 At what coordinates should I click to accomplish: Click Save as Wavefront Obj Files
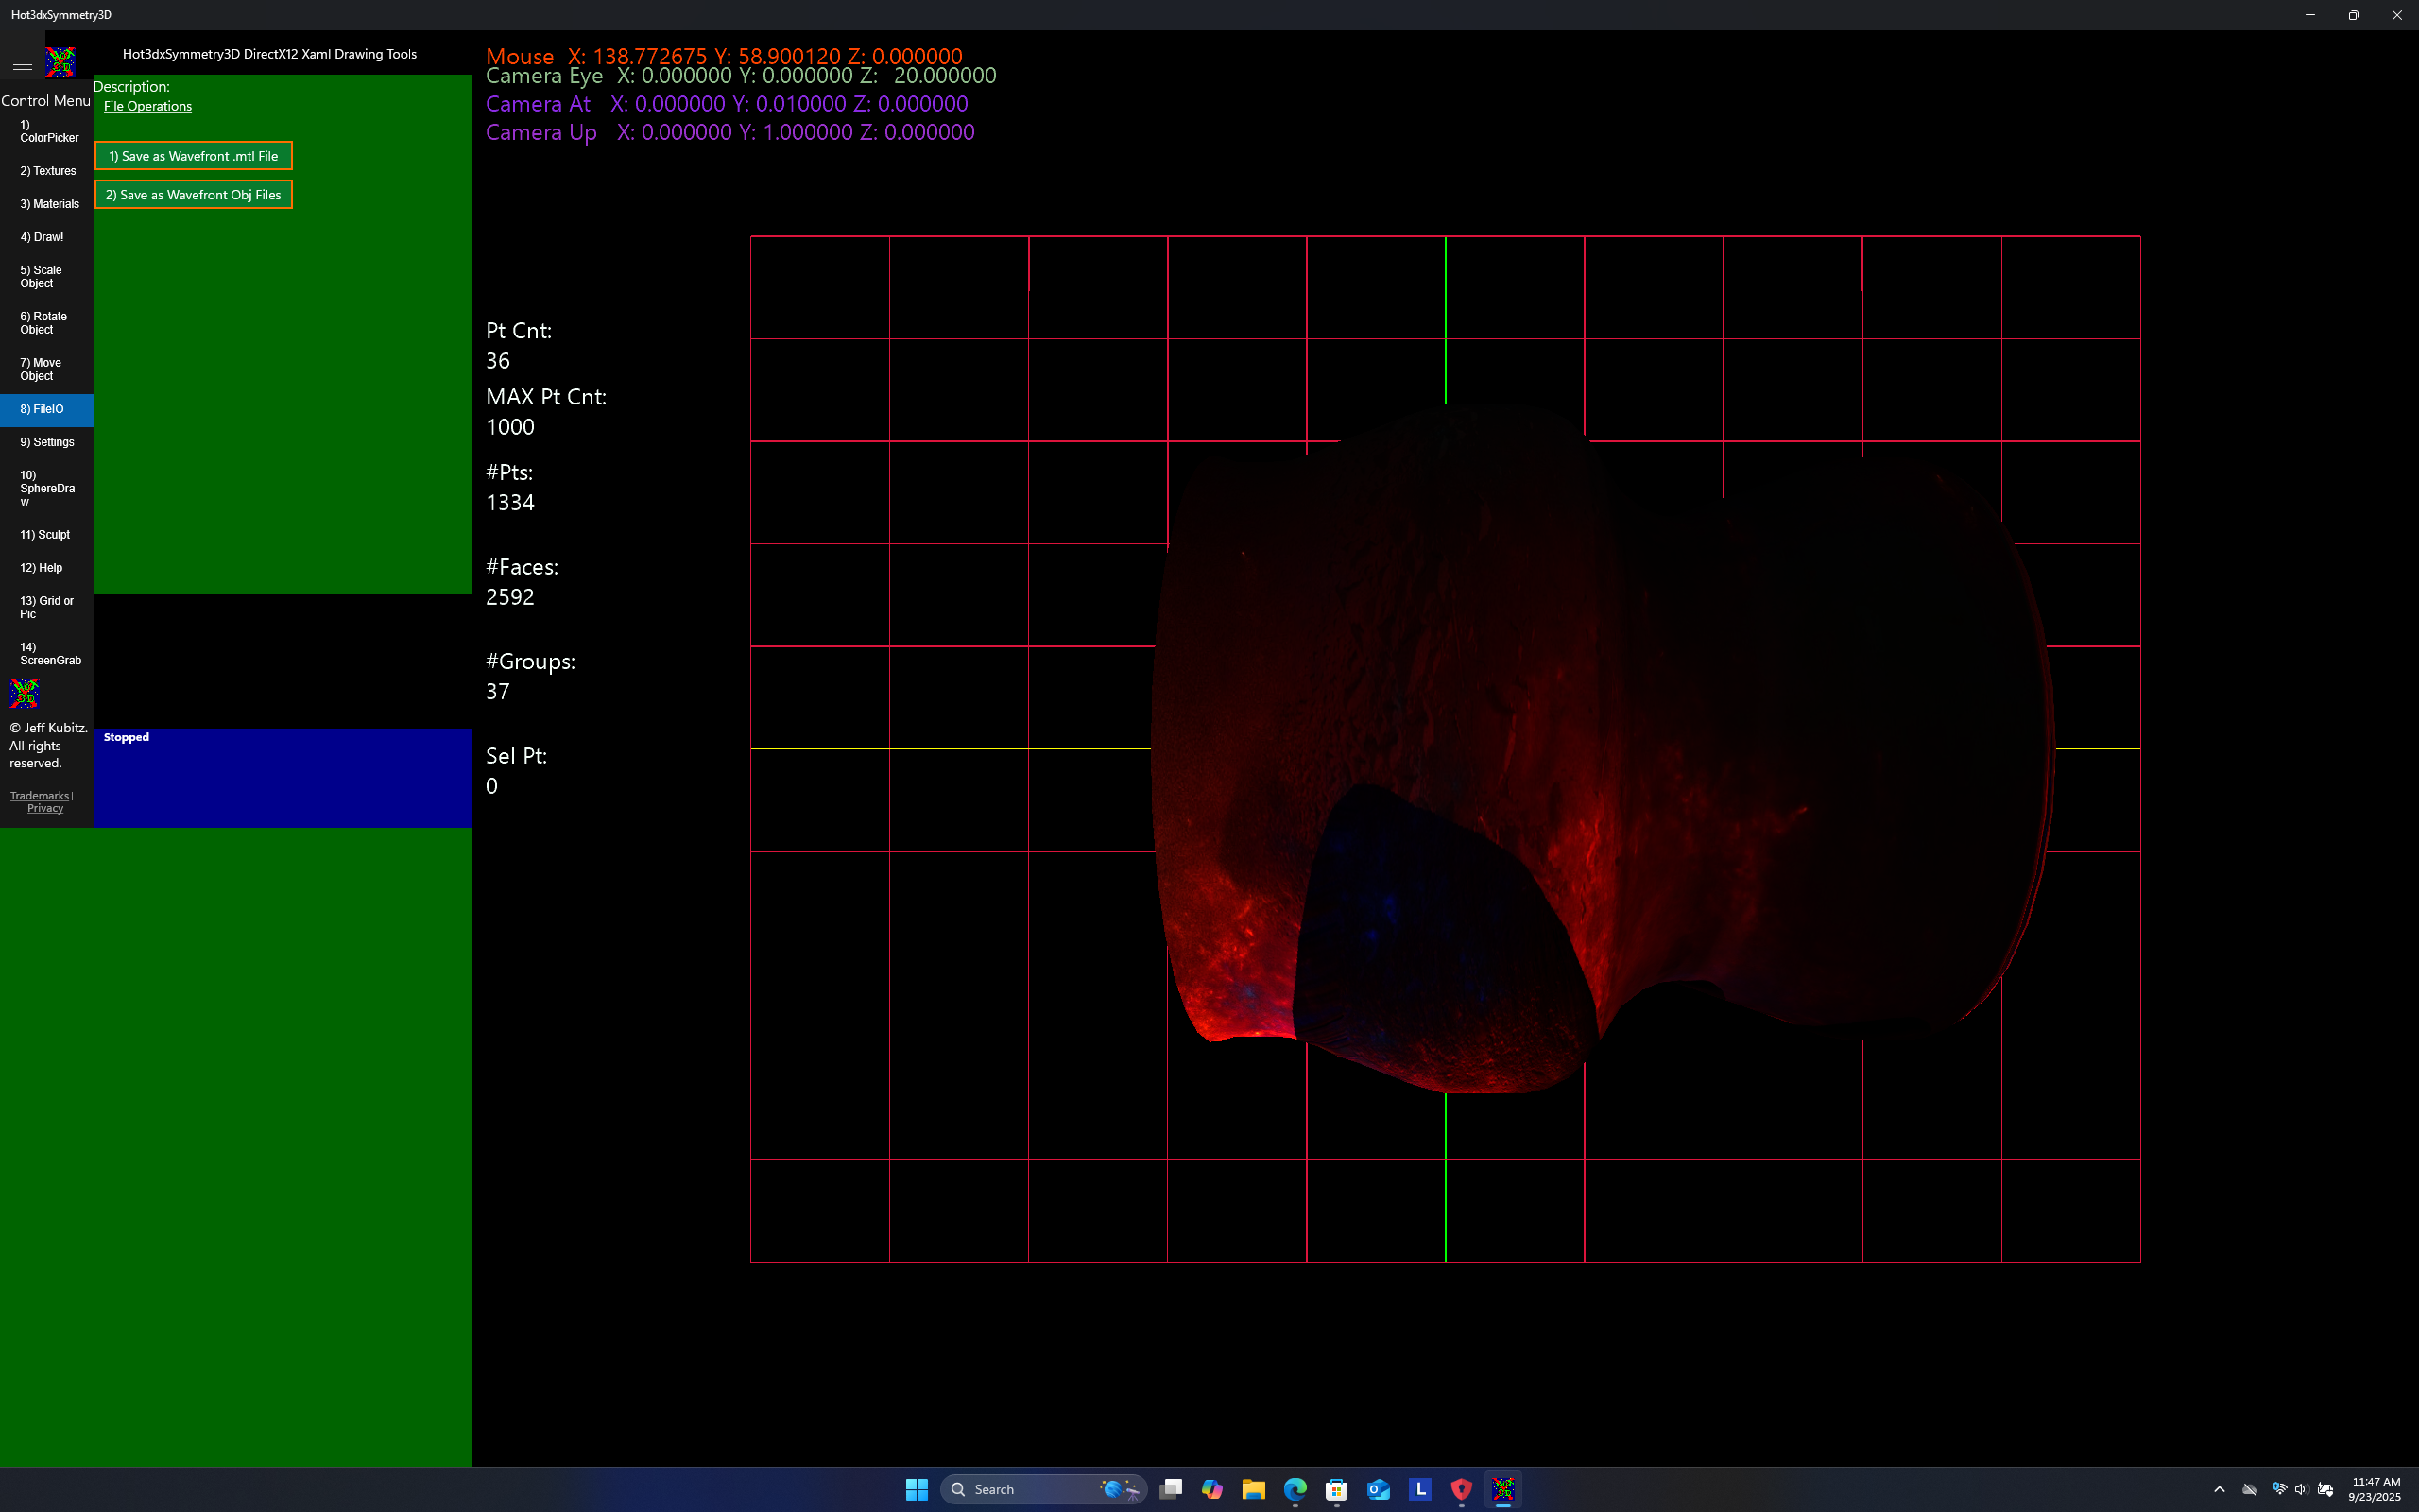(x=194, y=195)
